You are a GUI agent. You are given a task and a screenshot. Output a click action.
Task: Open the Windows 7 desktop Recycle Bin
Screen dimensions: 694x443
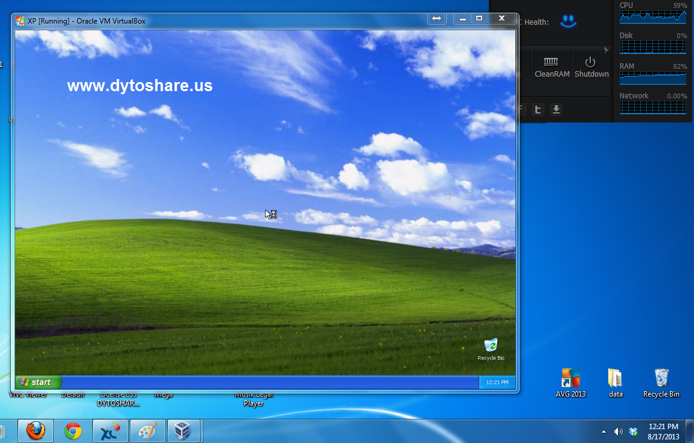[x=661, y=383]
